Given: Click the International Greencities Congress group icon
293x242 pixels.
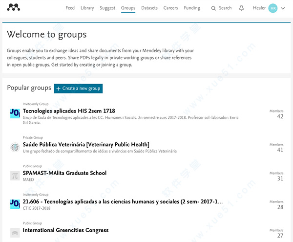Looking at the screenshot, I should 15,233.
